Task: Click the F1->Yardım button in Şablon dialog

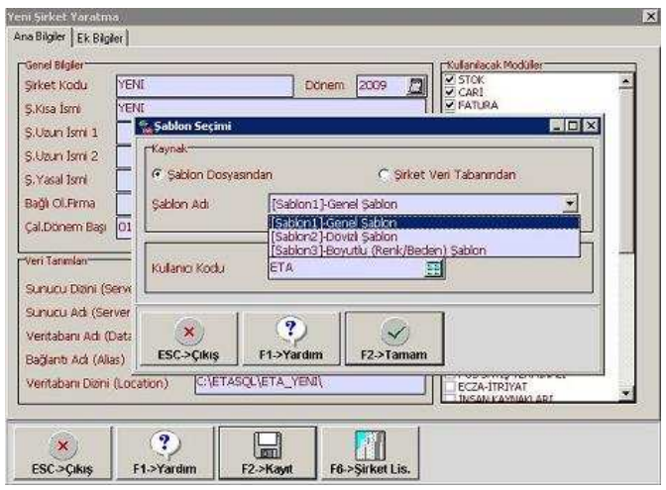Action: coord(290,339)
